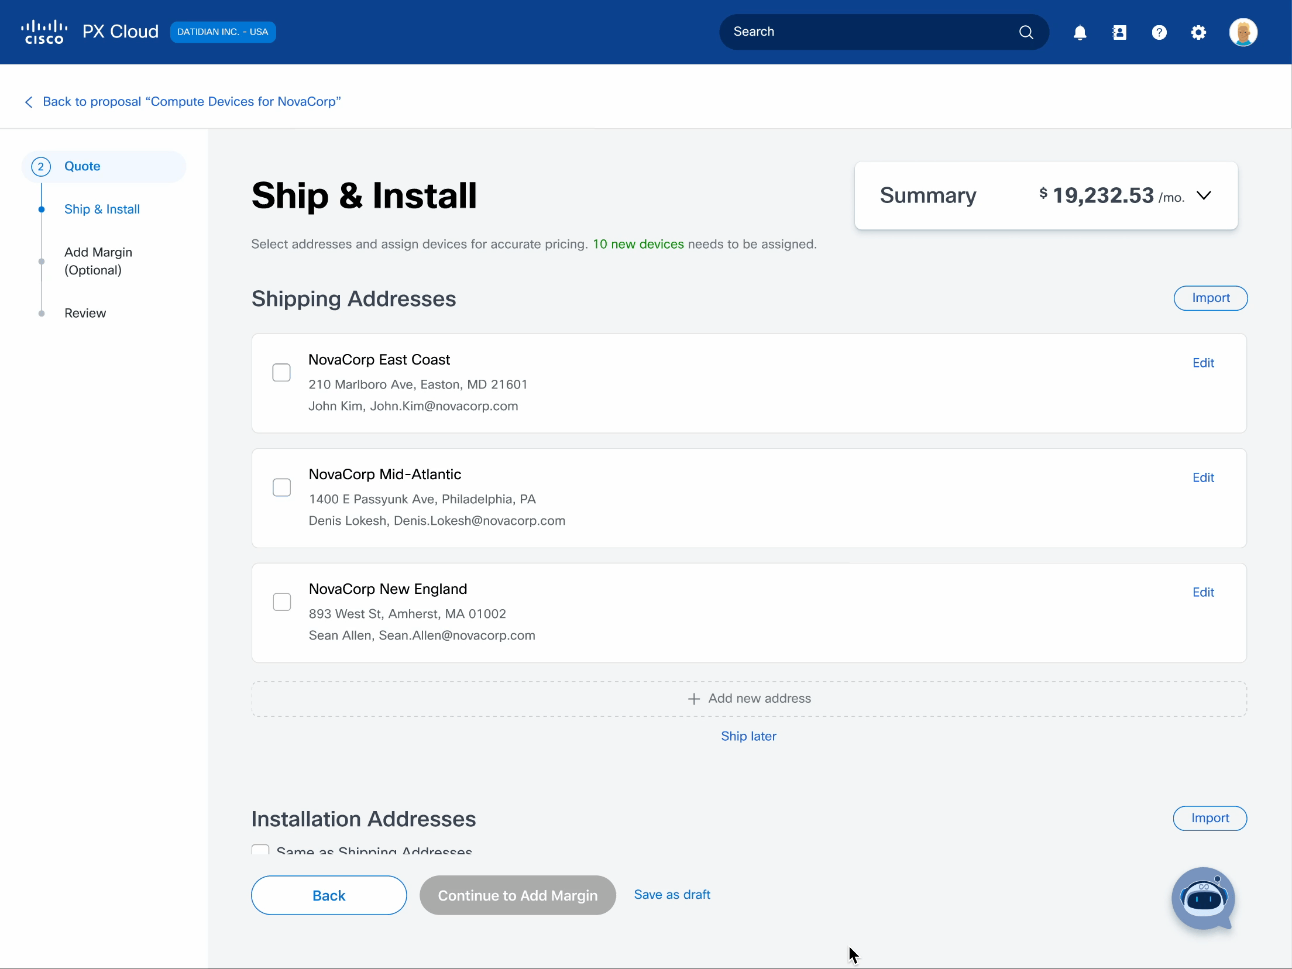This screenshot has width=1292, height=969.
Task: Click 10 new devices text
Action: 638,245
